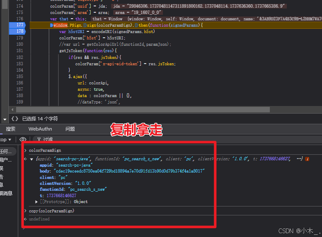Image resolution: width=322 pixels, height=237 pixels.
Task: Click the inline breakpoint marker before window
Action: point(51,25)
